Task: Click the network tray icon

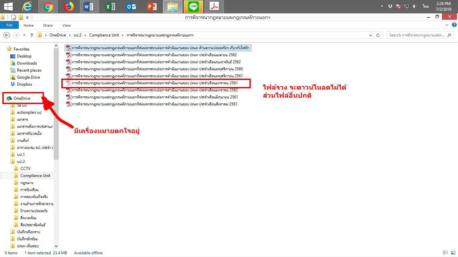Action: click(x=406, y=6)
